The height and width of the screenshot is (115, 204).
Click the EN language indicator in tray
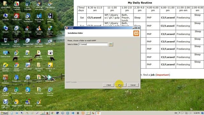pos(176,113)
